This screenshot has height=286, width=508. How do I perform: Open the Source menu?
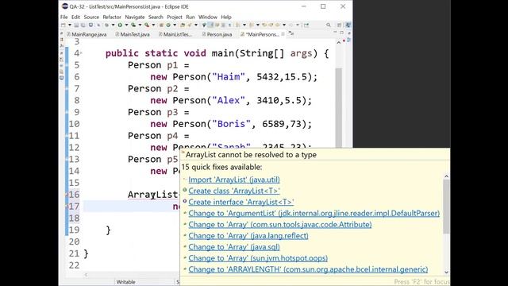click(91, 17)
